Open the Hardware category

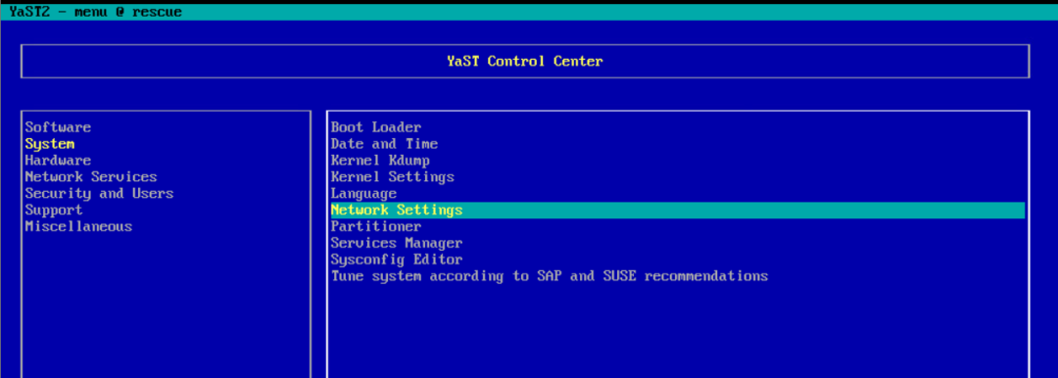click(58, 160)
